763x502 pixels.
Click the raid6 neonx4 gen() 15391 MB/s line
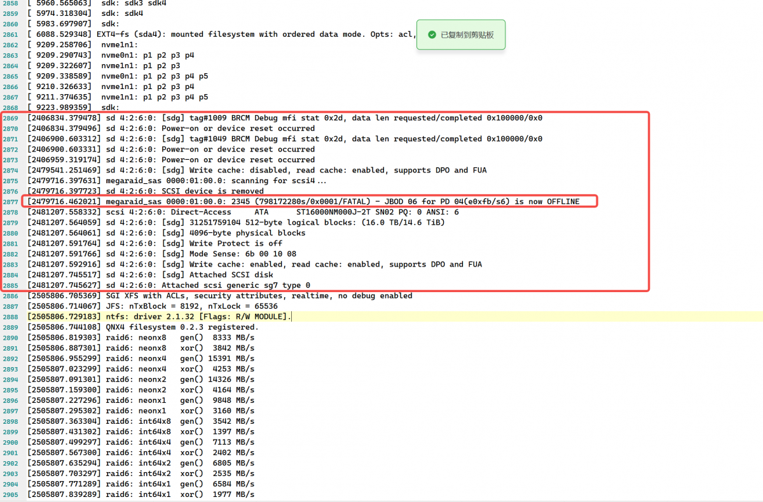pos(140,358)
